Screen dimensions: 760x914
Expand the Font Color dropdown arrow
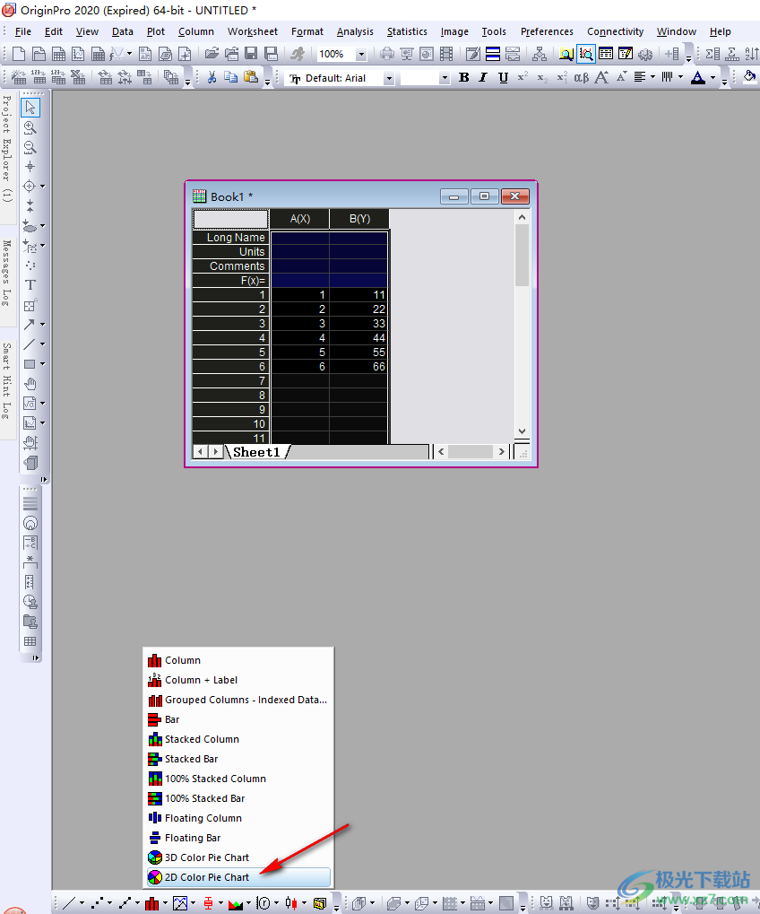(712, 77)
